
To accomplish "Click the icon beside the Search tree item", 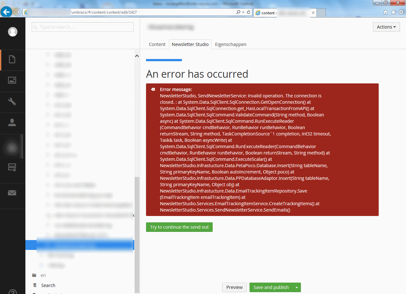I will click(x=35, y=285).
